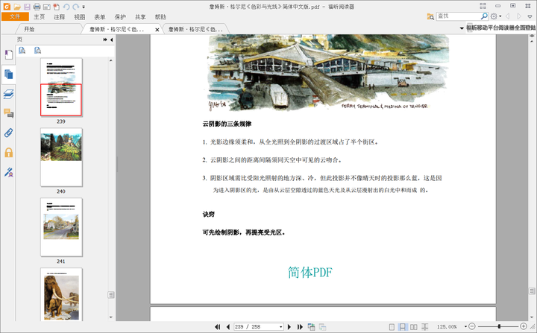Select single page view mode
537x333 pixels.
click(x=392, y=327)
